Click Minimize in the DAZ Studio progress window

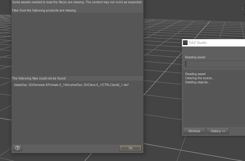(194, 131)
